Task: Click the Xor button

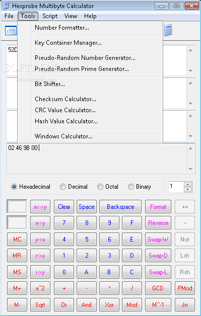Action: click(109, 305)
